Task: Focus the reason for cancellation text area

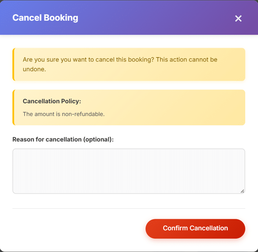Action: [129, 171]
